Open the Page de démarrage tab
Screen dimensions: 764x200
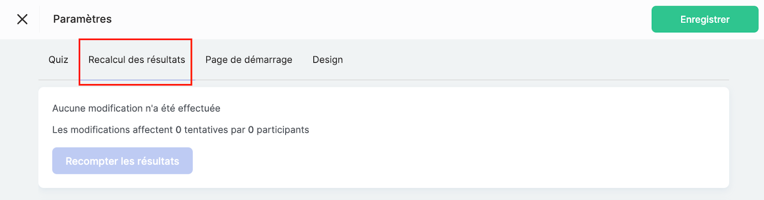click(x=249, y=60)
